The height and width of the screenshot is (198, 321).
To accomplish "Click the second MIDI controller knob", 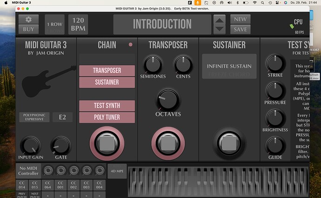I will [x=61, y=171].
